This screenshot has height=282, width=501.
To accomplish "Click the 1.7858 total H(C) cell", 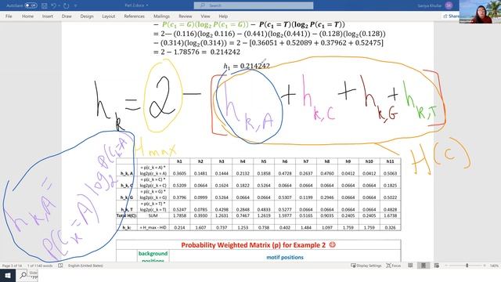I will point(179,216).
